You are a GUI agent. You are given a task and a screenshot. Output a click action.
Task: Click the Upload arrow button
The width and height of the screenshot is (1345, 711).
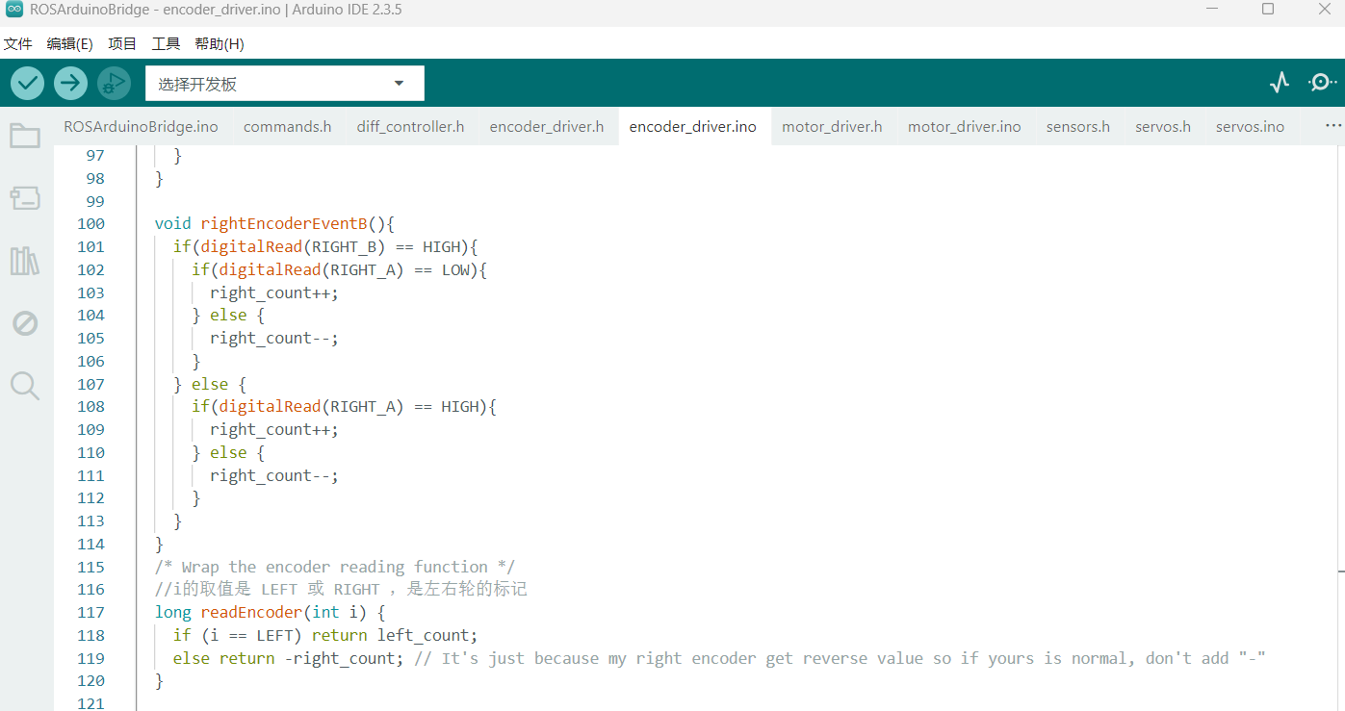tap(70, 84)
